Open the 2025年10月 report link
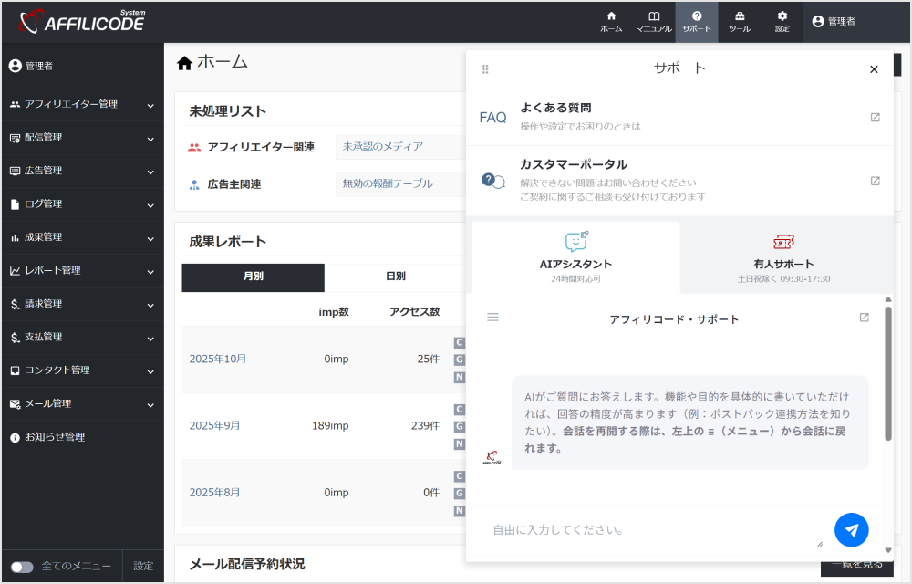 click(218, 359)
